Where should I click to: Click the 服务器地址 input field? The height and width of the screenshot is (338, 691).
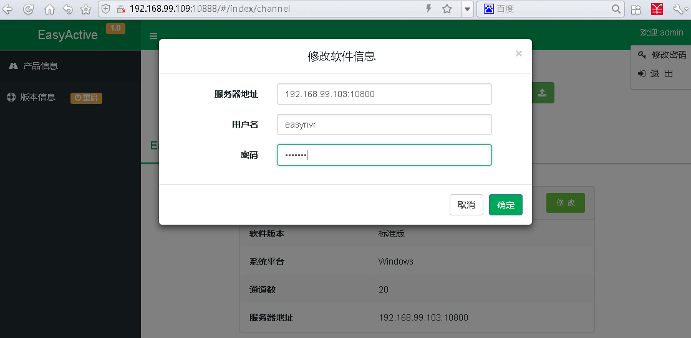click(x=384, y=94)
